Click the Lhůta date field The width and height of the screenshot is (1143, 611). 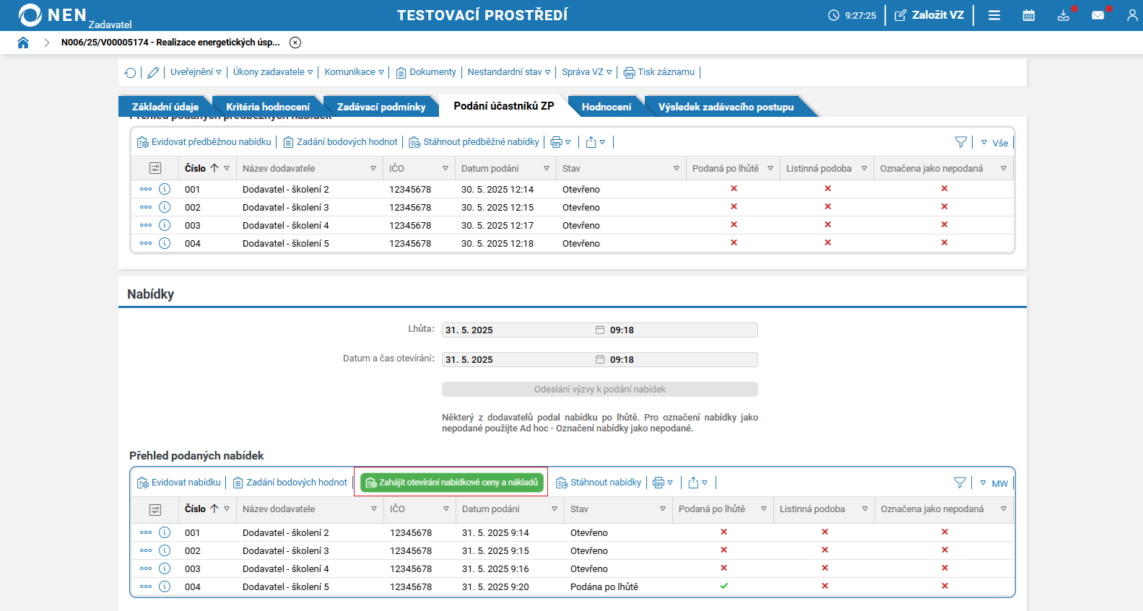tap(517, 330)
